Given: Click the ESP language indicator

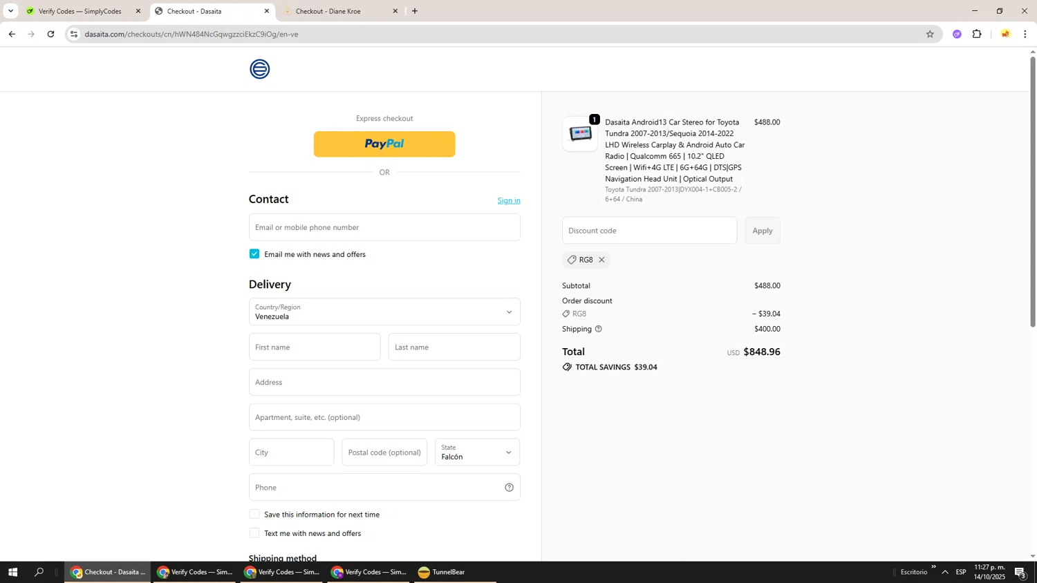Looking at the screenshot, I should (961, 572).
